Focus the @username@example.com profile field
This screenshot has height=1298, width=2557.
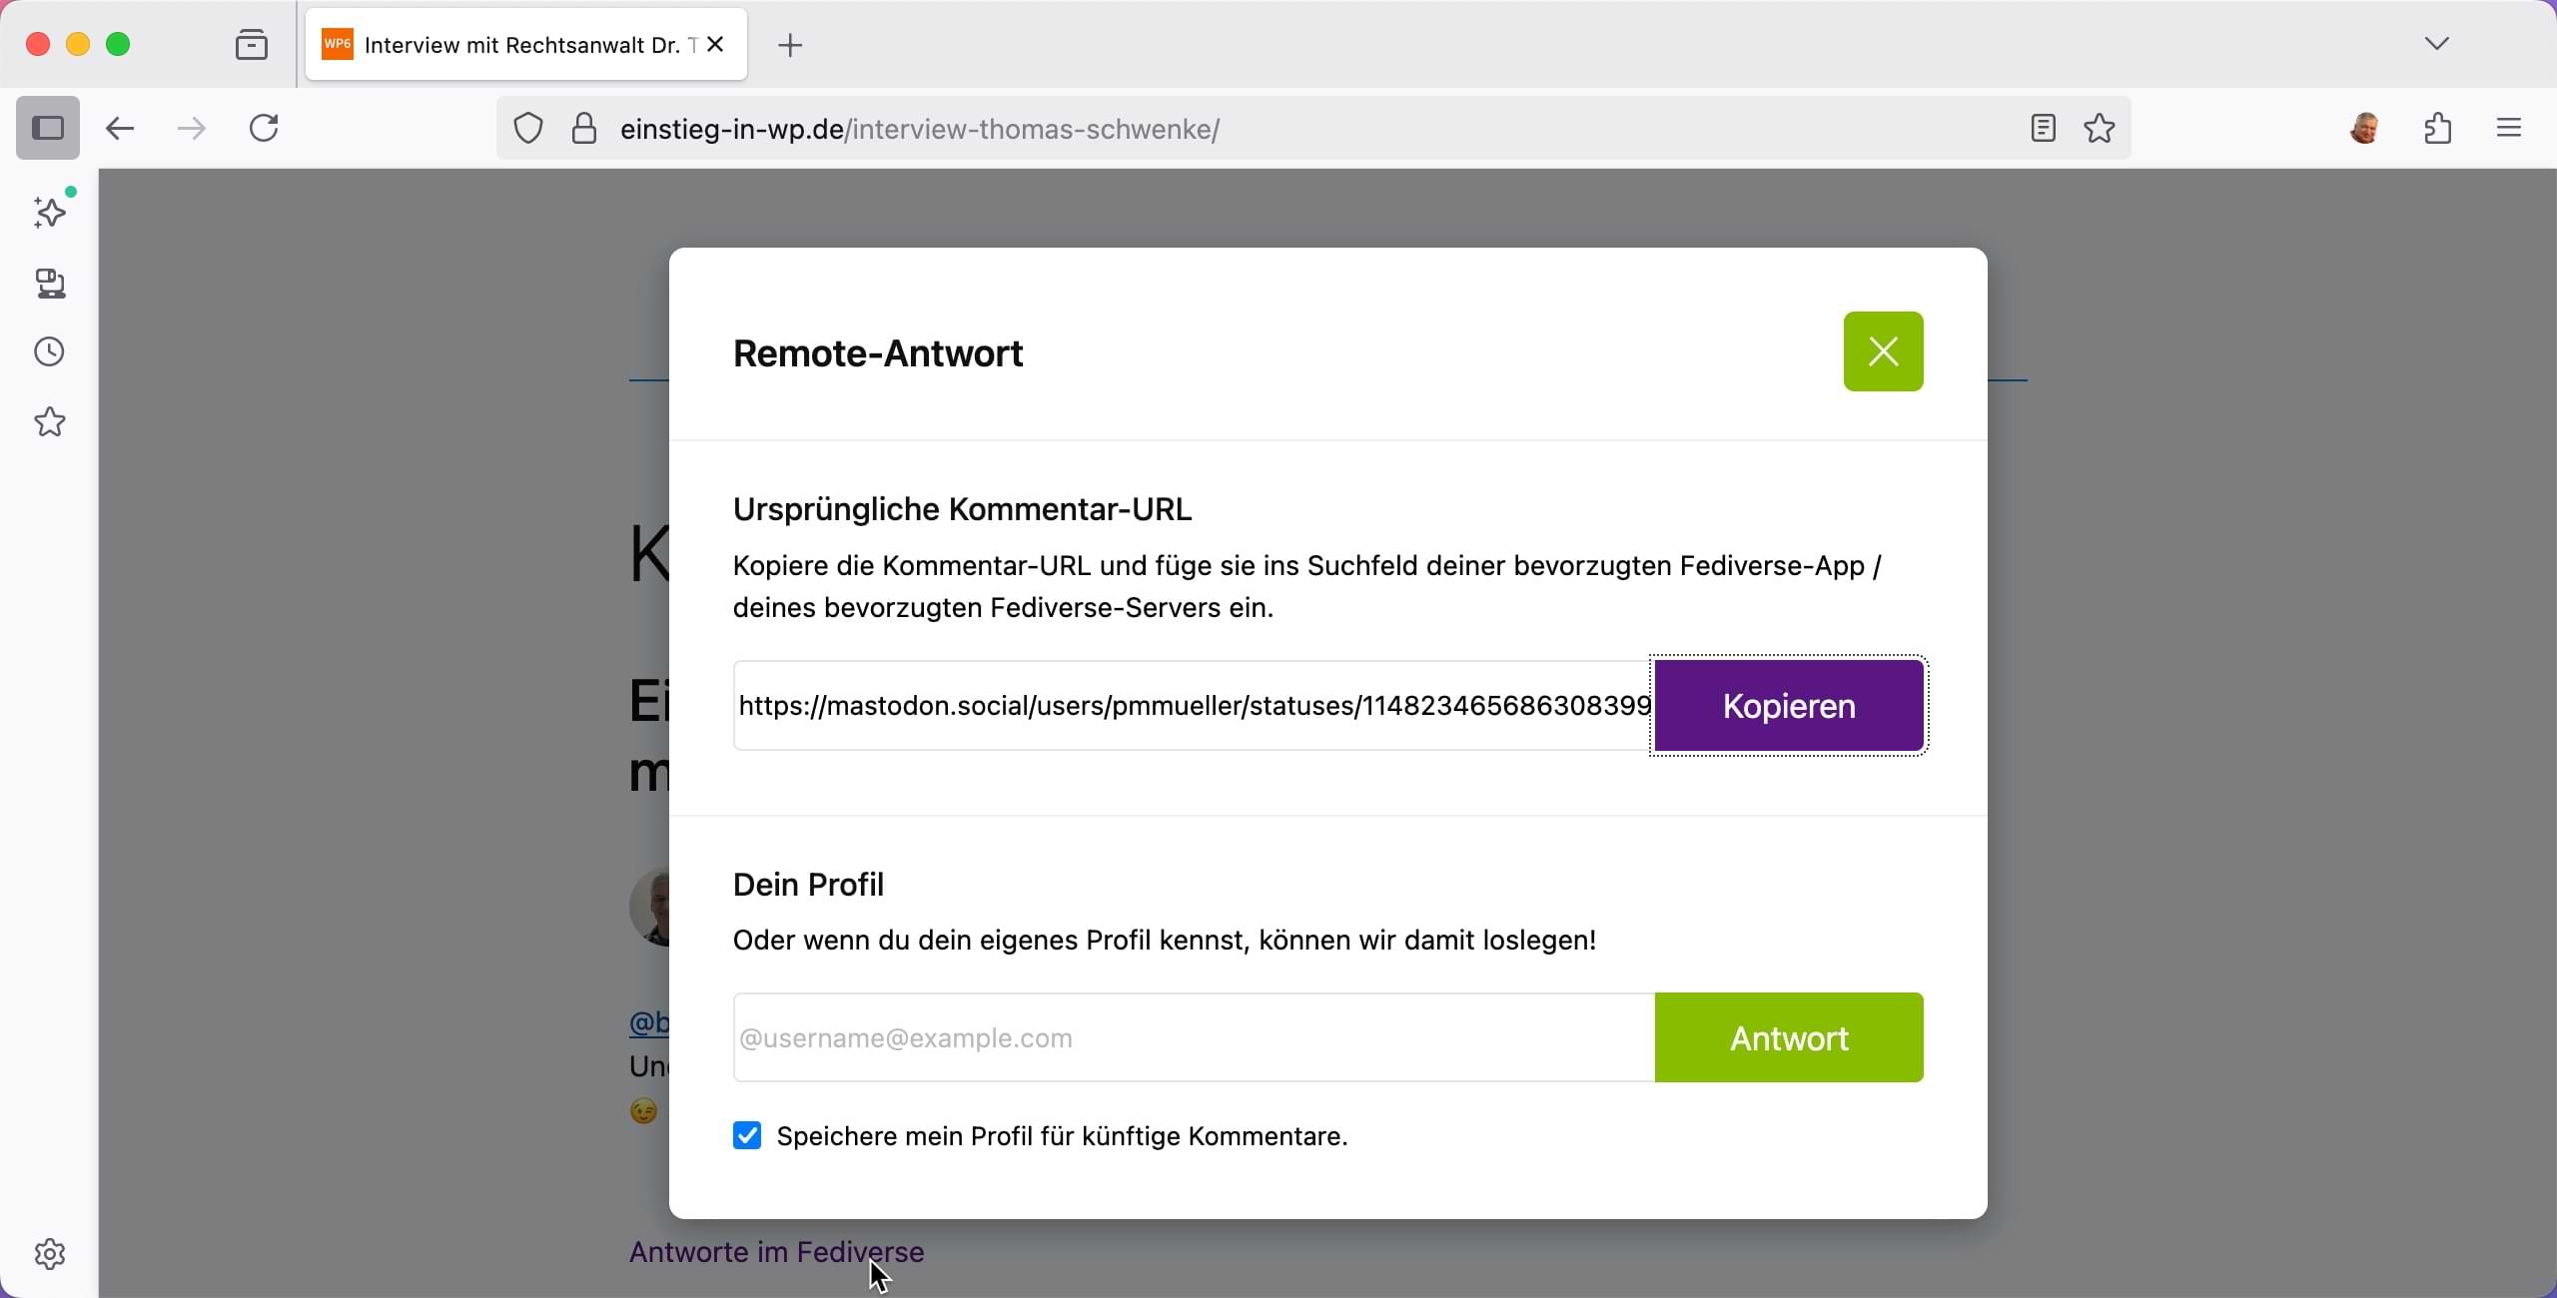pos(1194,1038)
